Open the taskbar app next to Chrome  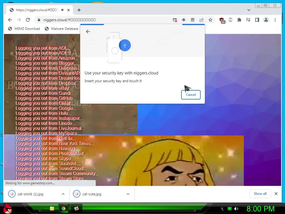77,208
